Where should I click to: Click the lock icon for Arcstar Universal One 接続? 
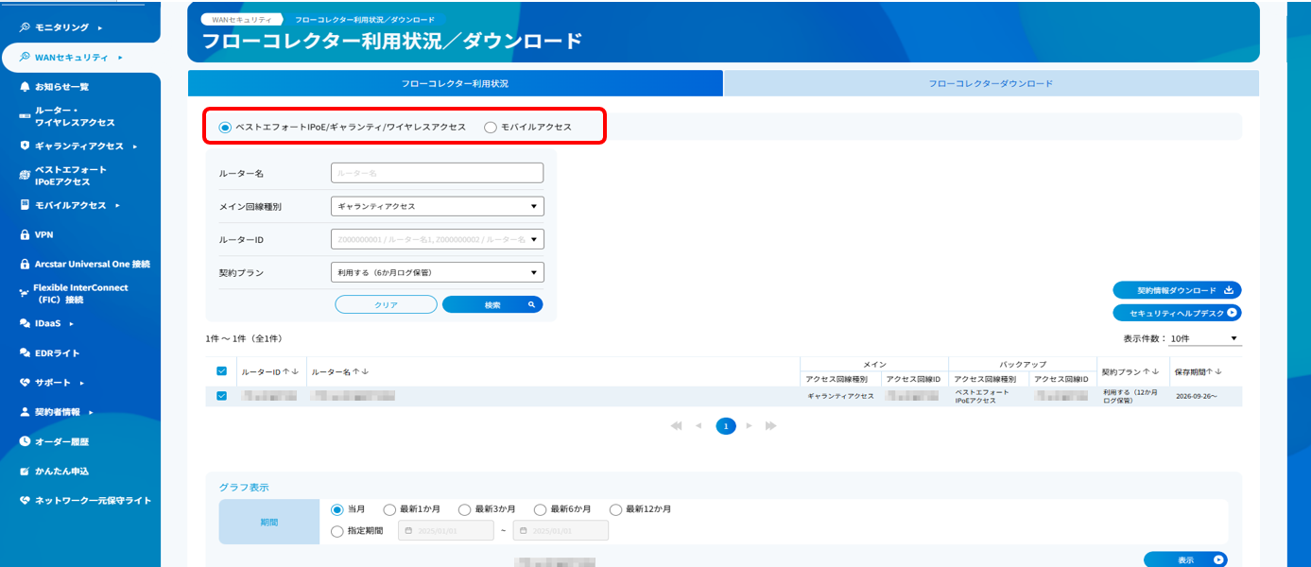[25, 264]
